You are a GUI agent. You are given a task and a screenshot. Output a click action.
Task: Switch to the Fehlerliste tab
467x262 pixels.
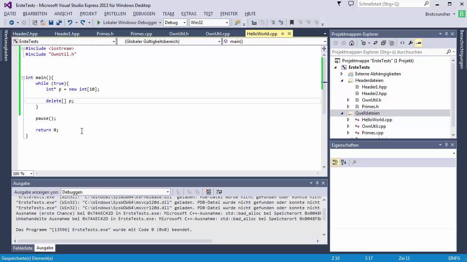(x=23, y=248)
